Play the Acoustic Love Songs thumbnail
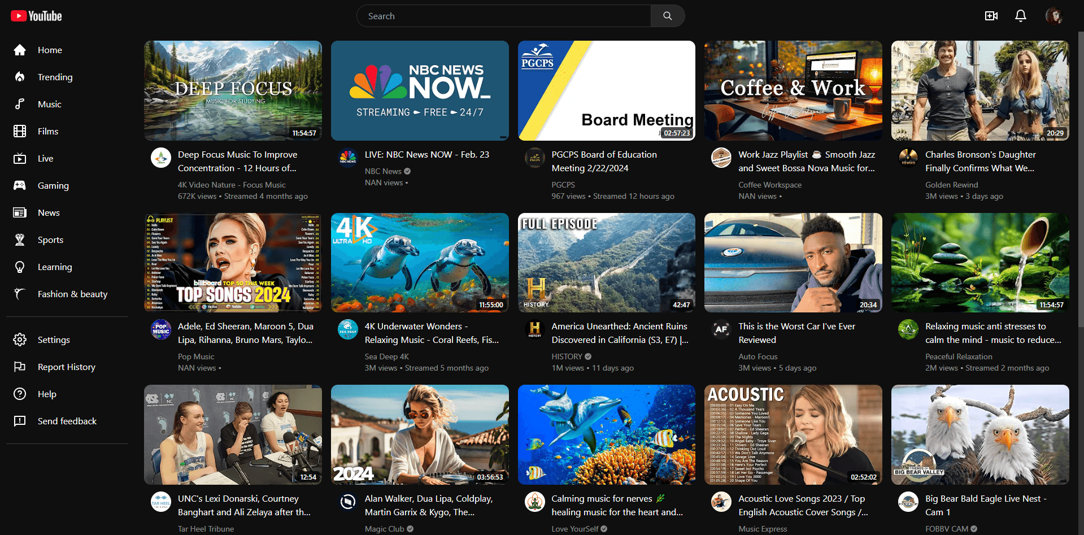The height and width of the screenshot is (535, 1084). pos(793,434)
